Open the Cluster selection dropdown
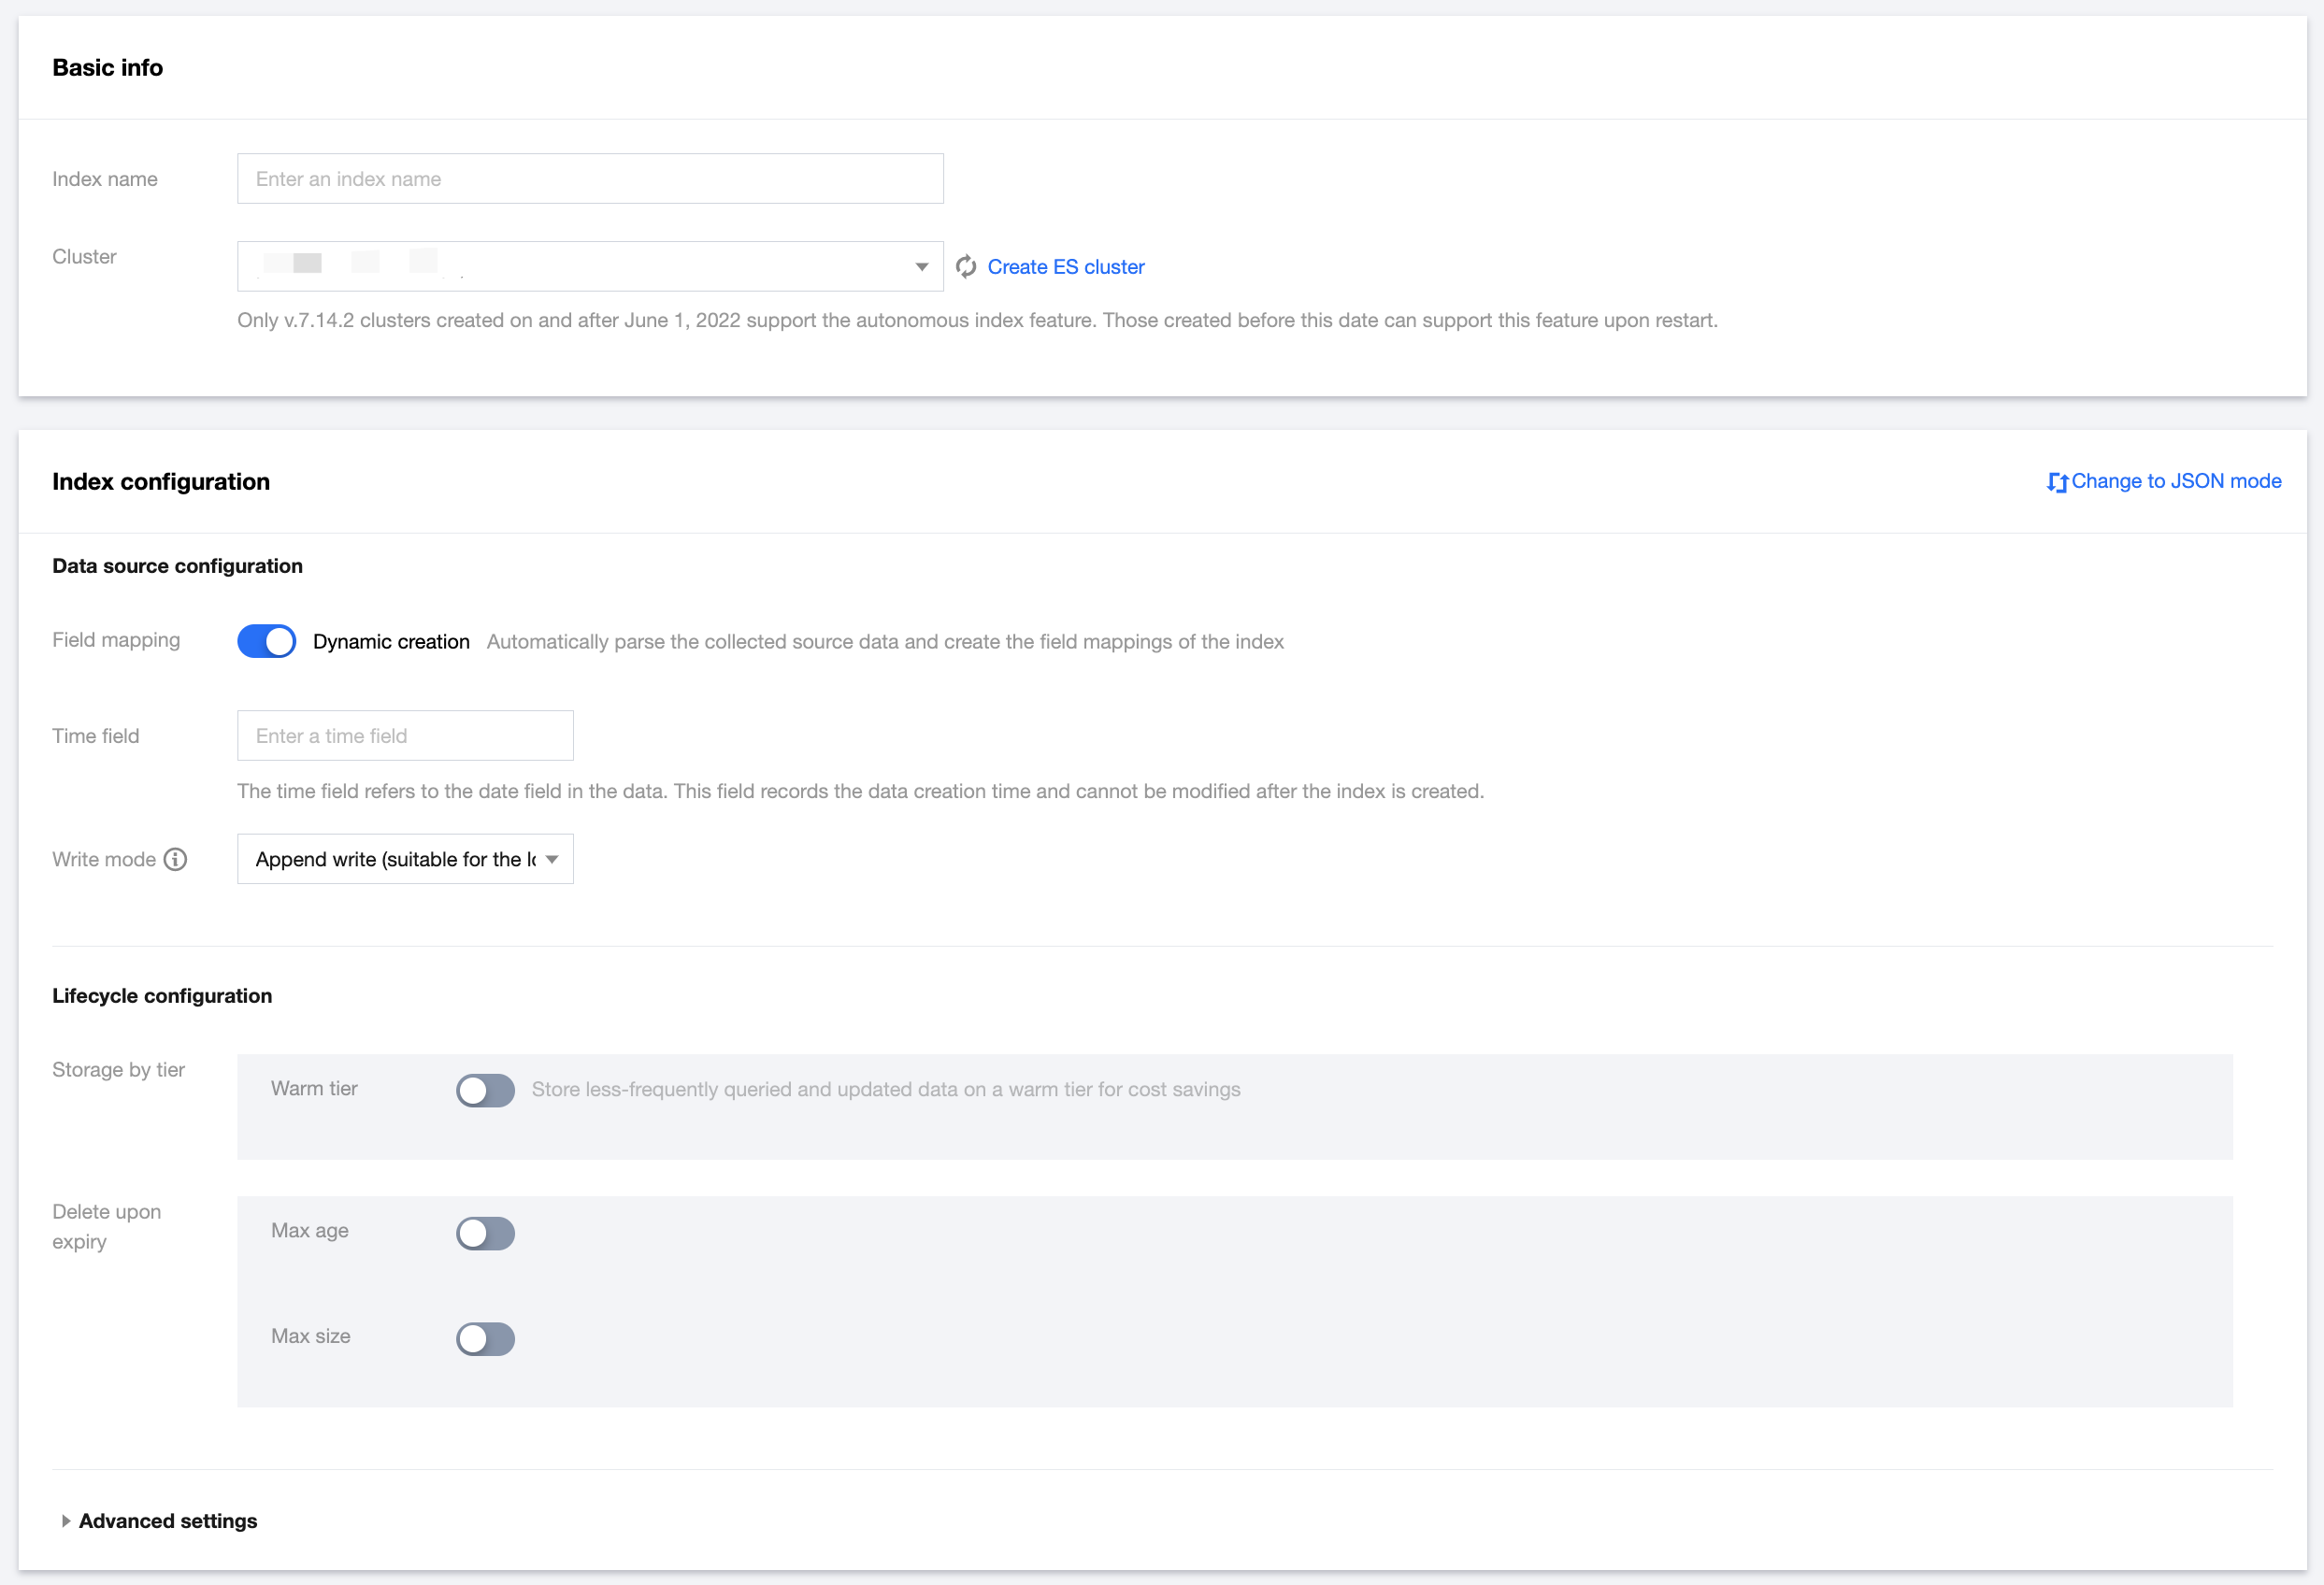Screen dimensions: 2324x1585 tap(580, 267)
